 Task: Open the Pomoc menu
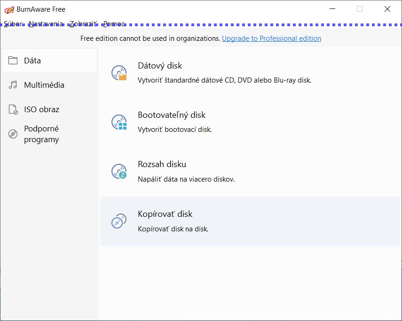coord(114,24)
